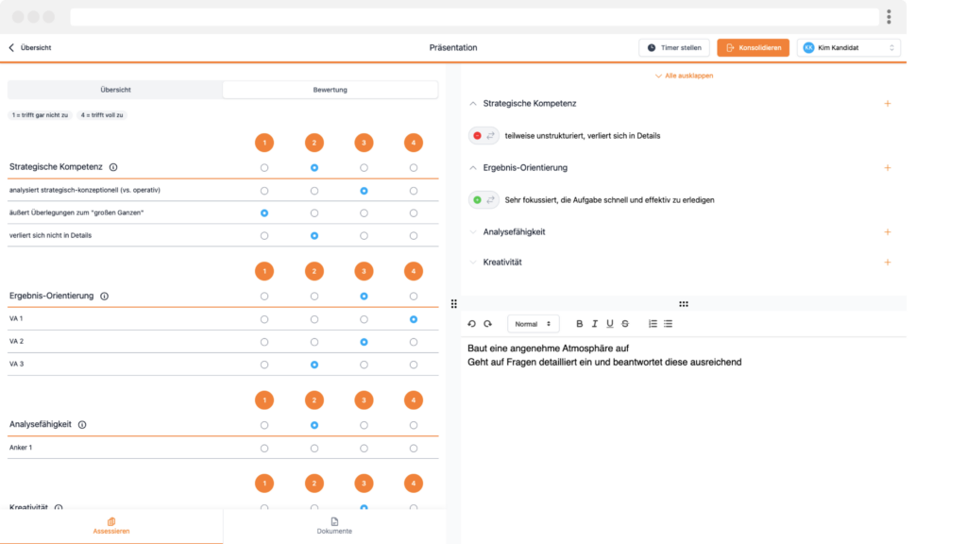967x544 pixels.
Task: Click the Konsolidieren button
Action: (x=753, y=47)
